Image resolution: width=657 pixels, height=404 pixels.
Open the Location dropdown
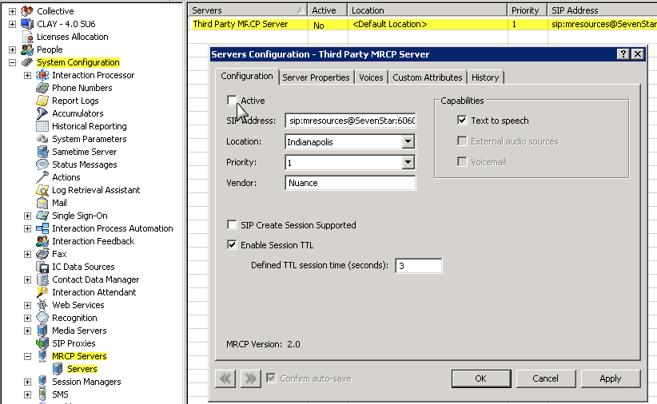[x=408, y=142]
